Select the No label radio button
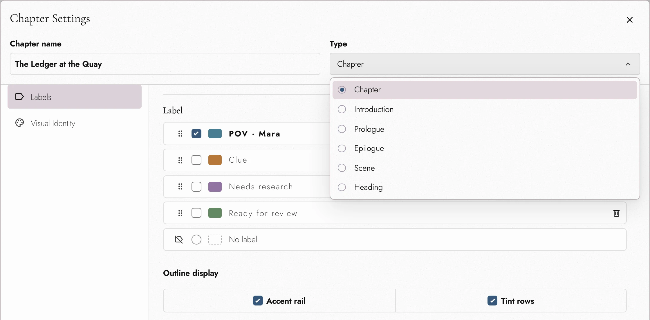The width and height of the screenshot is (650, 320). pyautogui.click(x=196, y=240)
